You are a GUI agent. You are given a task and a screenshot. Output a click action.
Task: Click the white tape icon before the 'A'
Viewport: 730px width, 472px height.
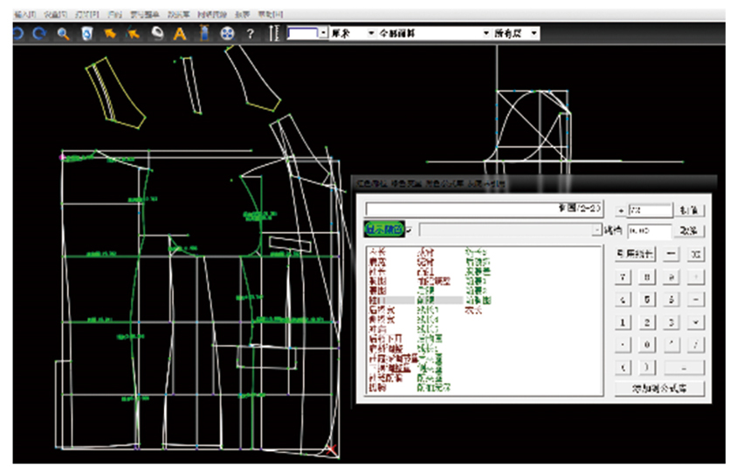coord(157,33)
